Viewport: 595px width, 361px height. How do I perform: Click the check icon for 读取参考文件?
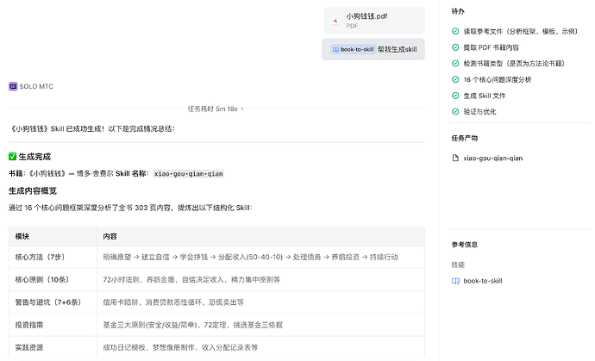pos(455,31)
